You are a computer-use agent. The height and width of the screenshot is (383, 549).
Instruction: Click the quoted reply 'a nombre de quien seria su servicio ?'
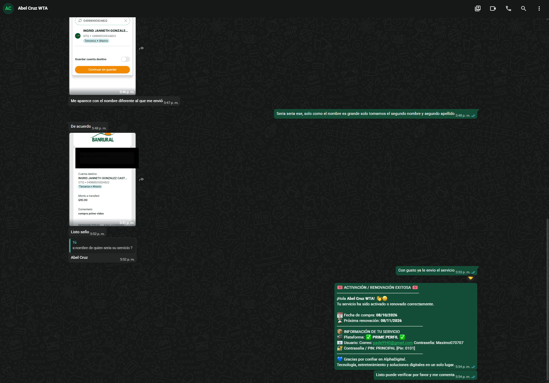[103, 245]
